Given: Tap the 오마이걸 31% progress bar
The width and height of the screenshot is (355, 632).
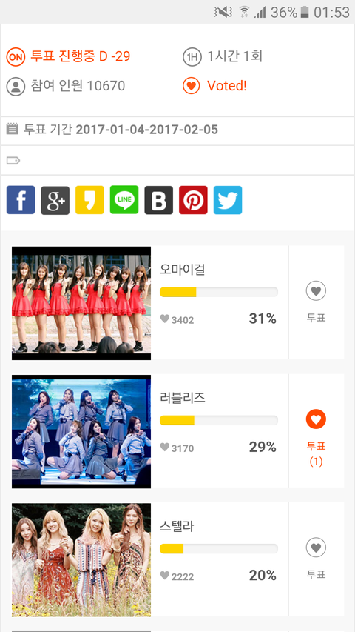Looking at the screenshot, I should point(219,292).
